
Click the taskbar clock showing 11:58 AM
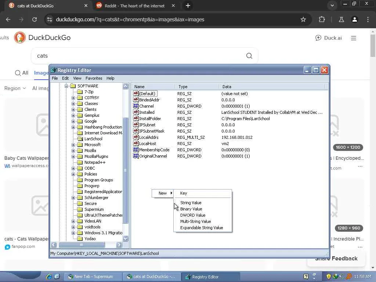point(362,276)
